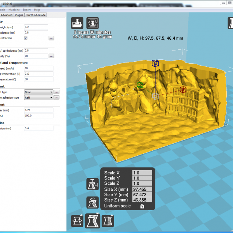Click the print speed field 90
The height and width of the screenshot is (233, 233).
pyautogui.click(x=38, y=68)
